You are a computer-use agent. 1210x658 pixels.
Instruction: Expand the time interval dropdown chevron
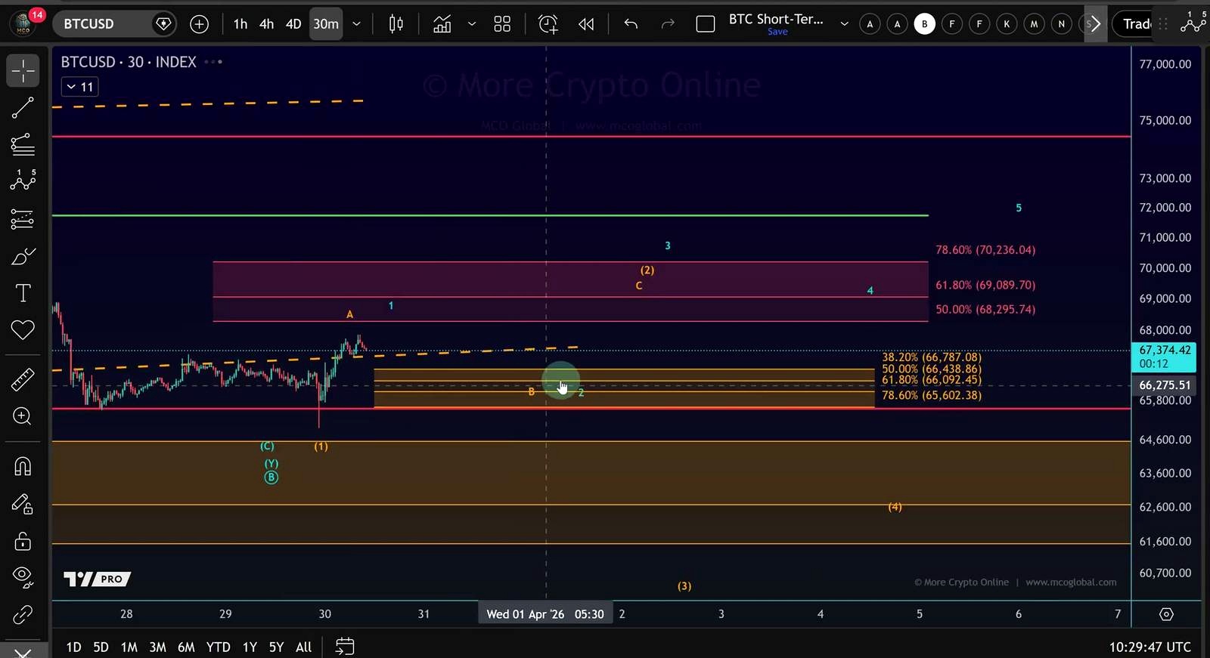tap(356, 24)
